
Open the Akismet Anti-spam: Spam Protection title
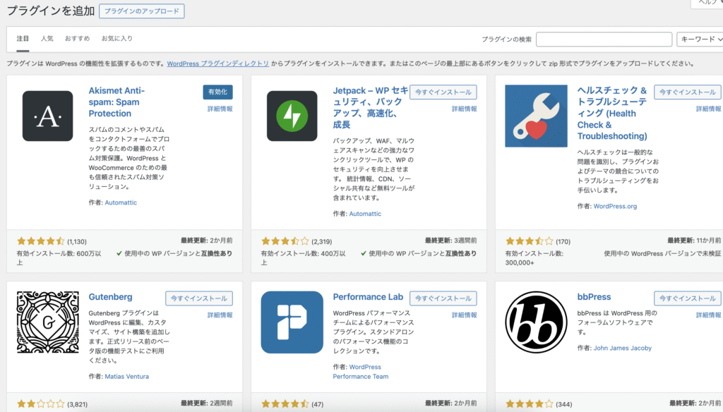116,102
